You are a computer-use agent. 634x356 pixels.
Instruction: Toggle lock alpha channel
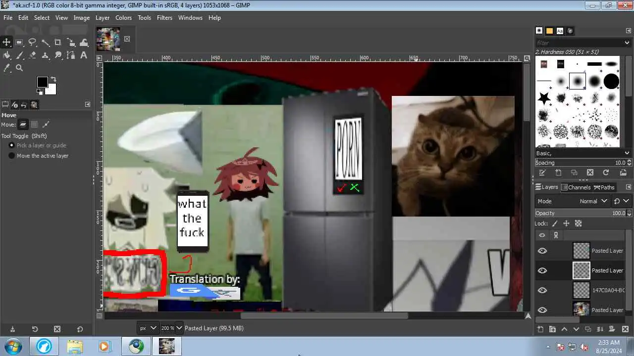point(578,223)
